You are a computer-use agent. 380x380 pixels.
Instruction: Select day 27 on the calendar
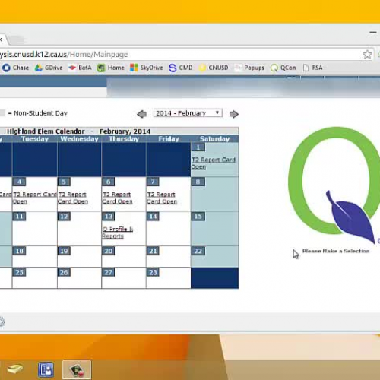tap(109, 272)
